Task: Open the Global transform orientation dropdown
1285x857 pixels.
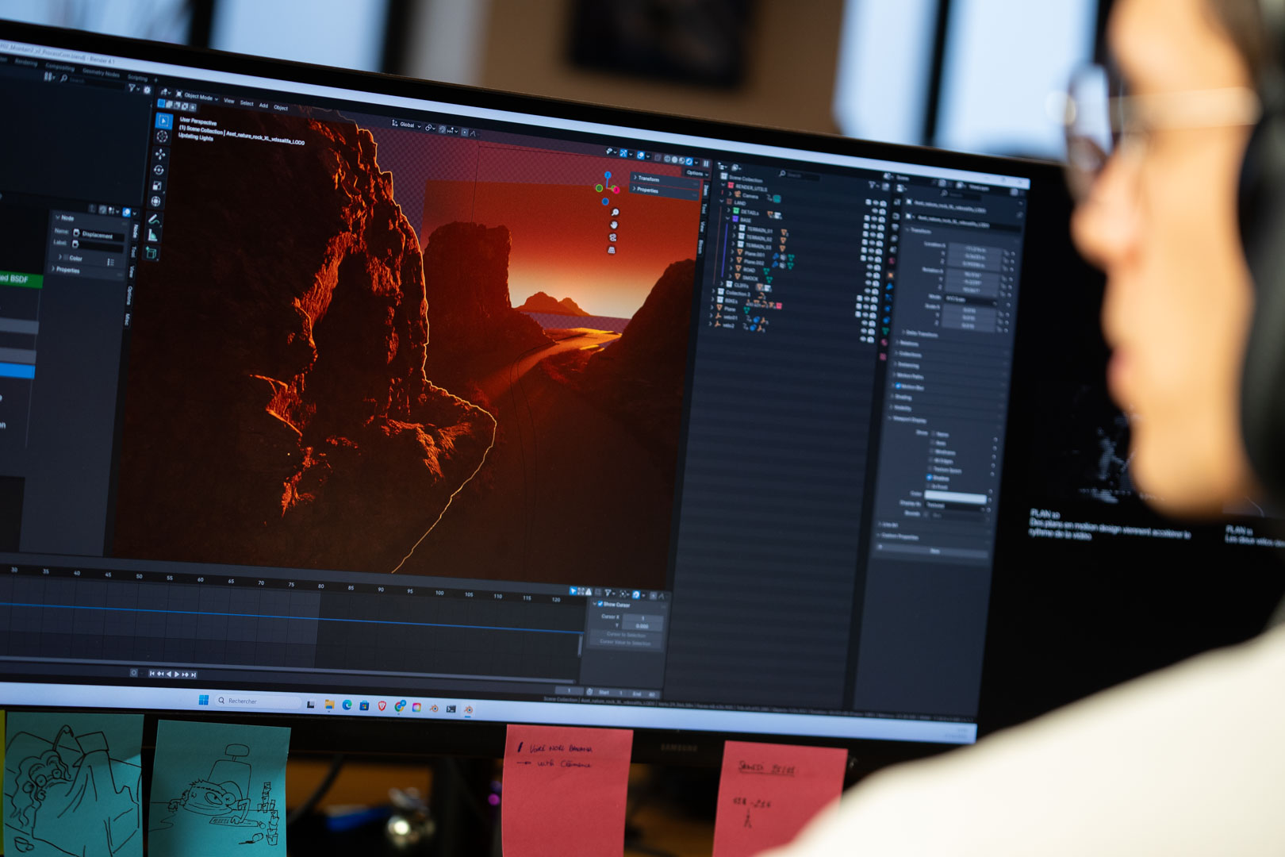Action: tap(406, 125)
